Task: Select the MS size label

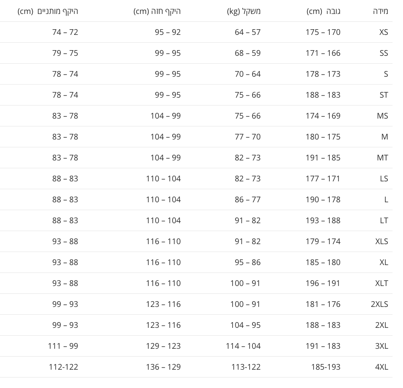Action: tap(383, 116)
